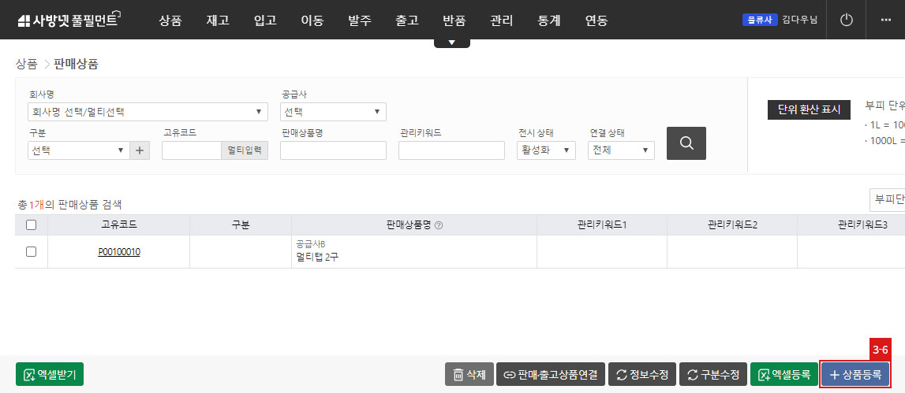Screen dimensions: 905x393
Task: Expand the collapsed top menu arrow tab
Action: click(x=452, y=43)
